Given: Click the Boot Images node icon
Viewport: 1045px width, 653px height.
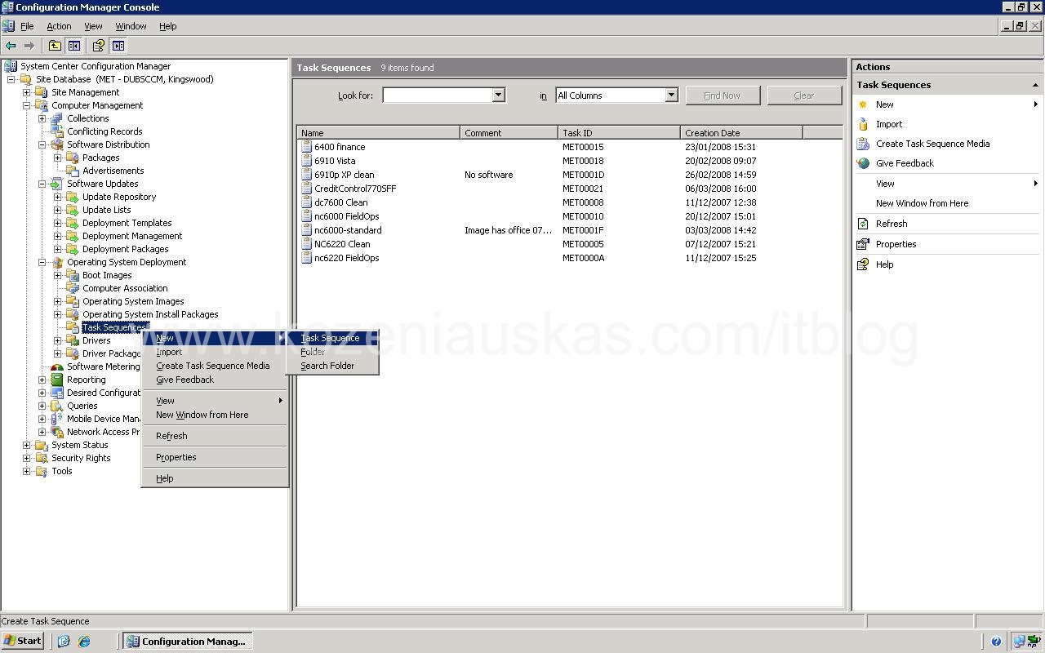Looking at the screenshot, I should coord(73,275).
